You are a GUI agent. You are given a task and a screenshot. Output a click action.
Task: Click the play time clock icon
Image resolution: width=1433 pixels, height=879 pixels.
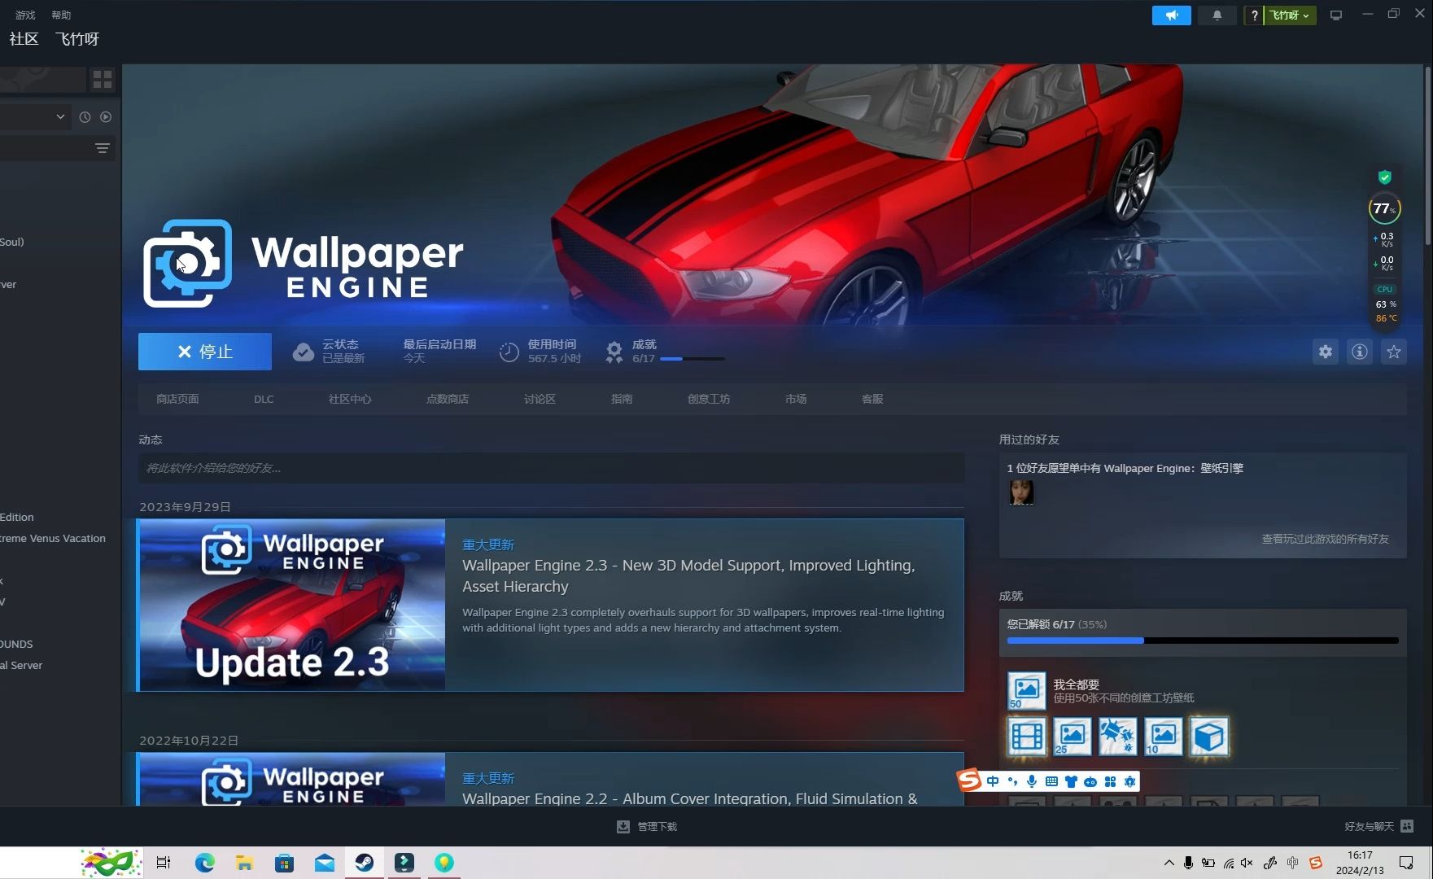(509, 352)
